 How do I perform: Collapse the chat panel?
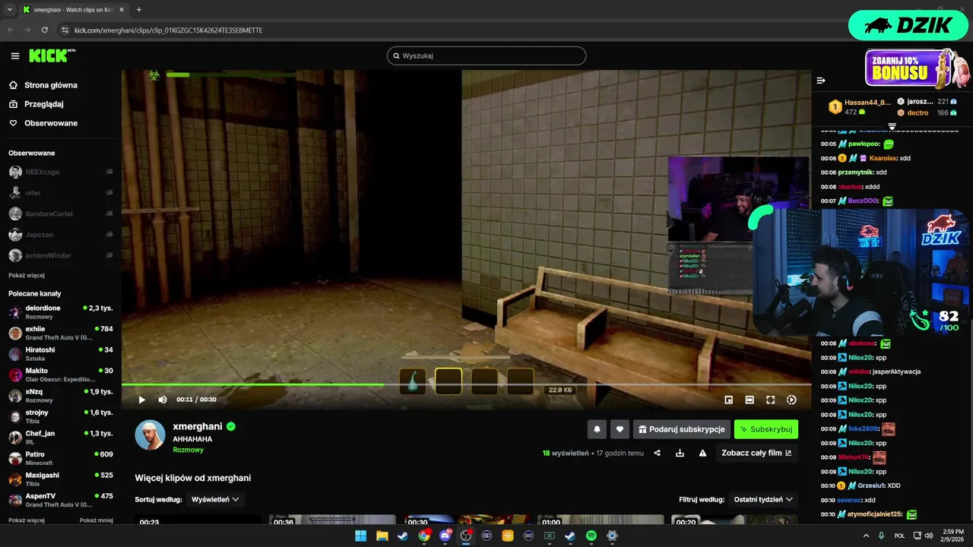821,81
